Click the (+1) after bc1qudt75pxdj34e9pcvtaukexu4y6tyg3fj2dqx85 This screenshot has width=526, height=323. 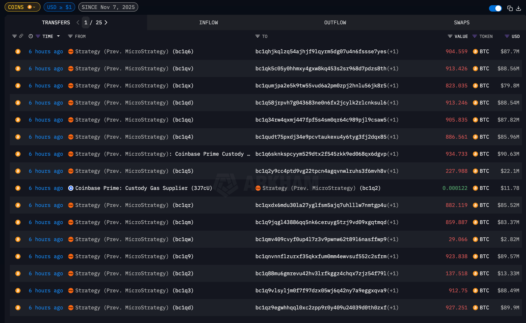coord(393,137)
